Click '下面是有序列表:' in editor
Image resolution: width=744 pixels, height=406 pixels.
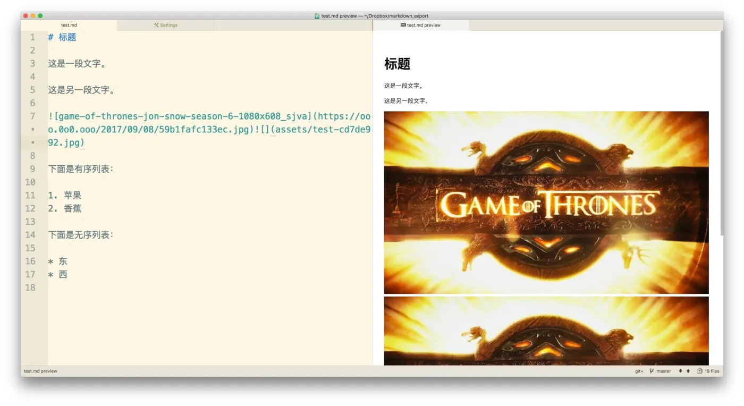81,169
